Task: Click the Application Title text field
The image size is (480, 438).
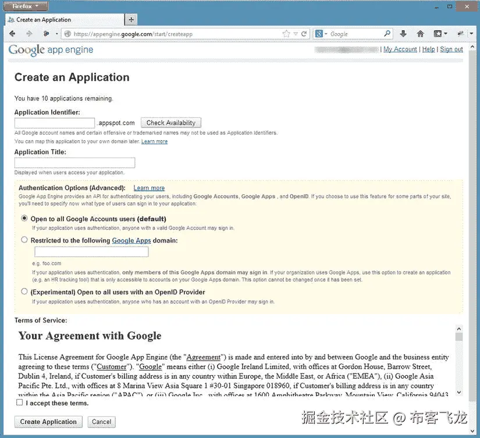Action: click(74, 162)
